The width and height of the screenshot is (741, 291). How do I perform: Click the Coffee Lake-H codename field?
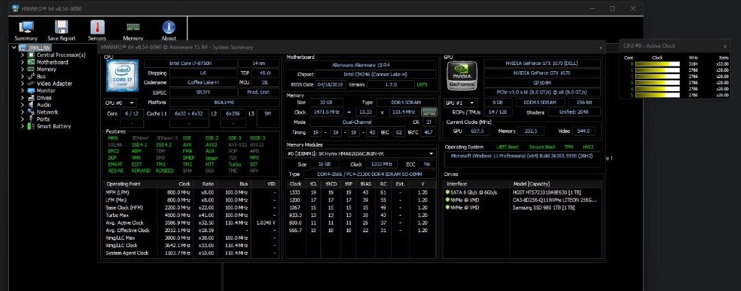tap(202, 83)
